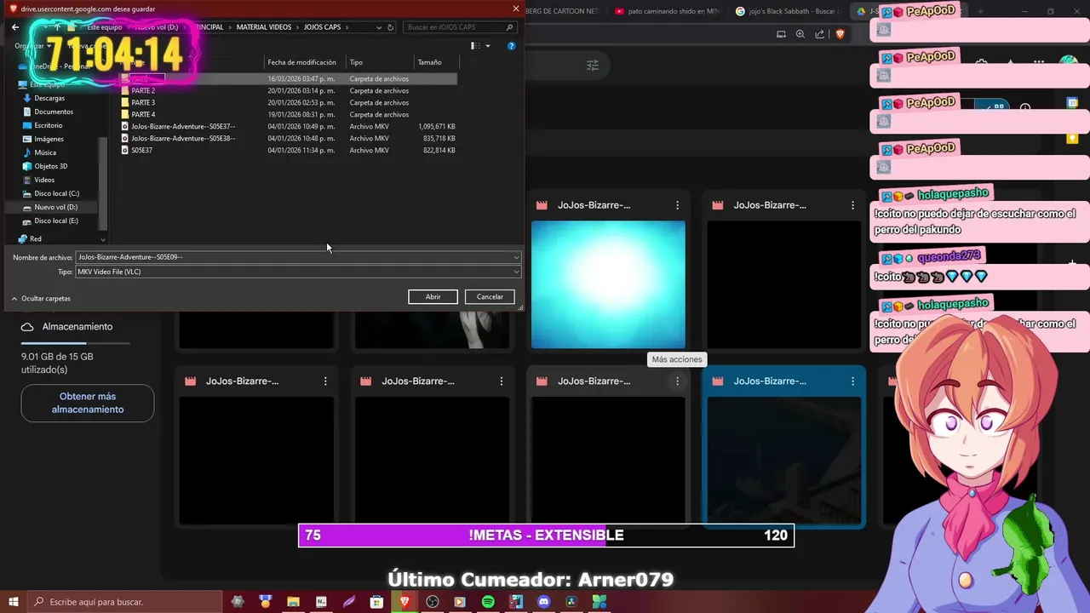The width and height of the screenshot is (1090, 613).
Task: Open Videos in the navigation pane
Action: coord(44,180)
